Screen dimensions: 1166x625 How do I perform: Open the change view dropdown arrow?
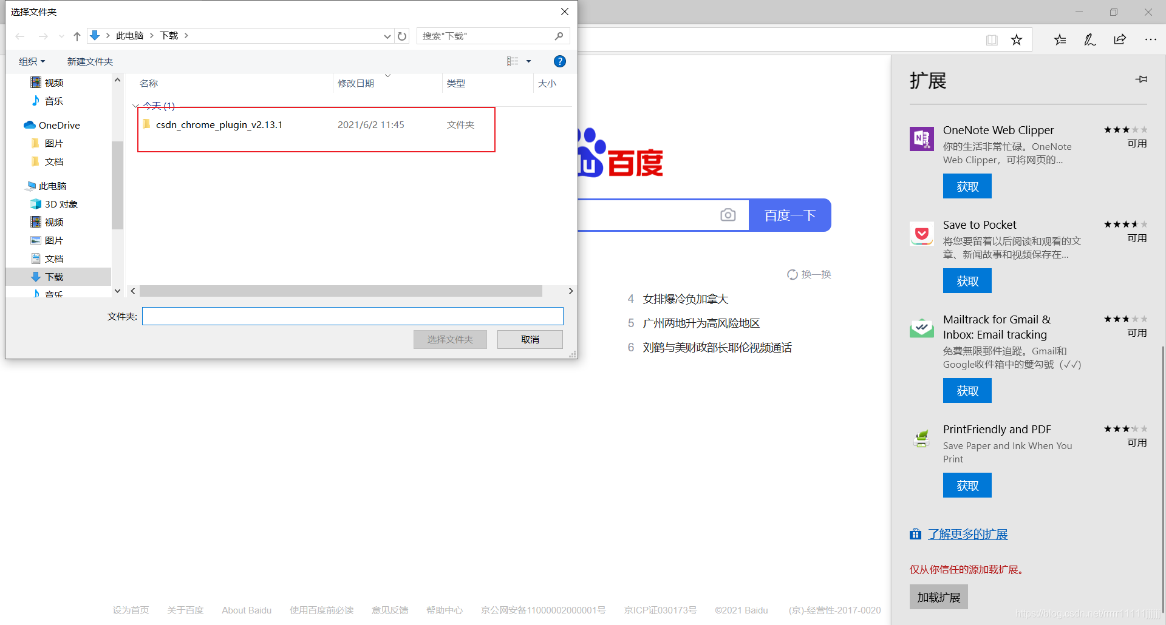(x=528, y=61)
